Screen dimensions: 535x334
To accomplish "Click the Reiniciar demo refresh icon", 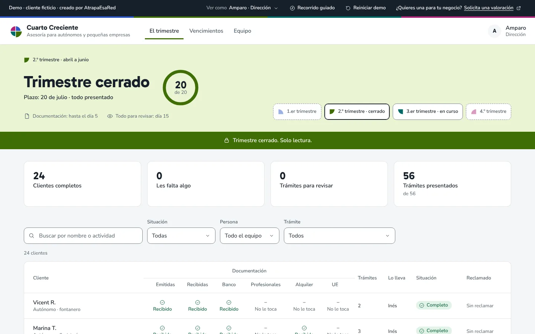I will (348, 8).
